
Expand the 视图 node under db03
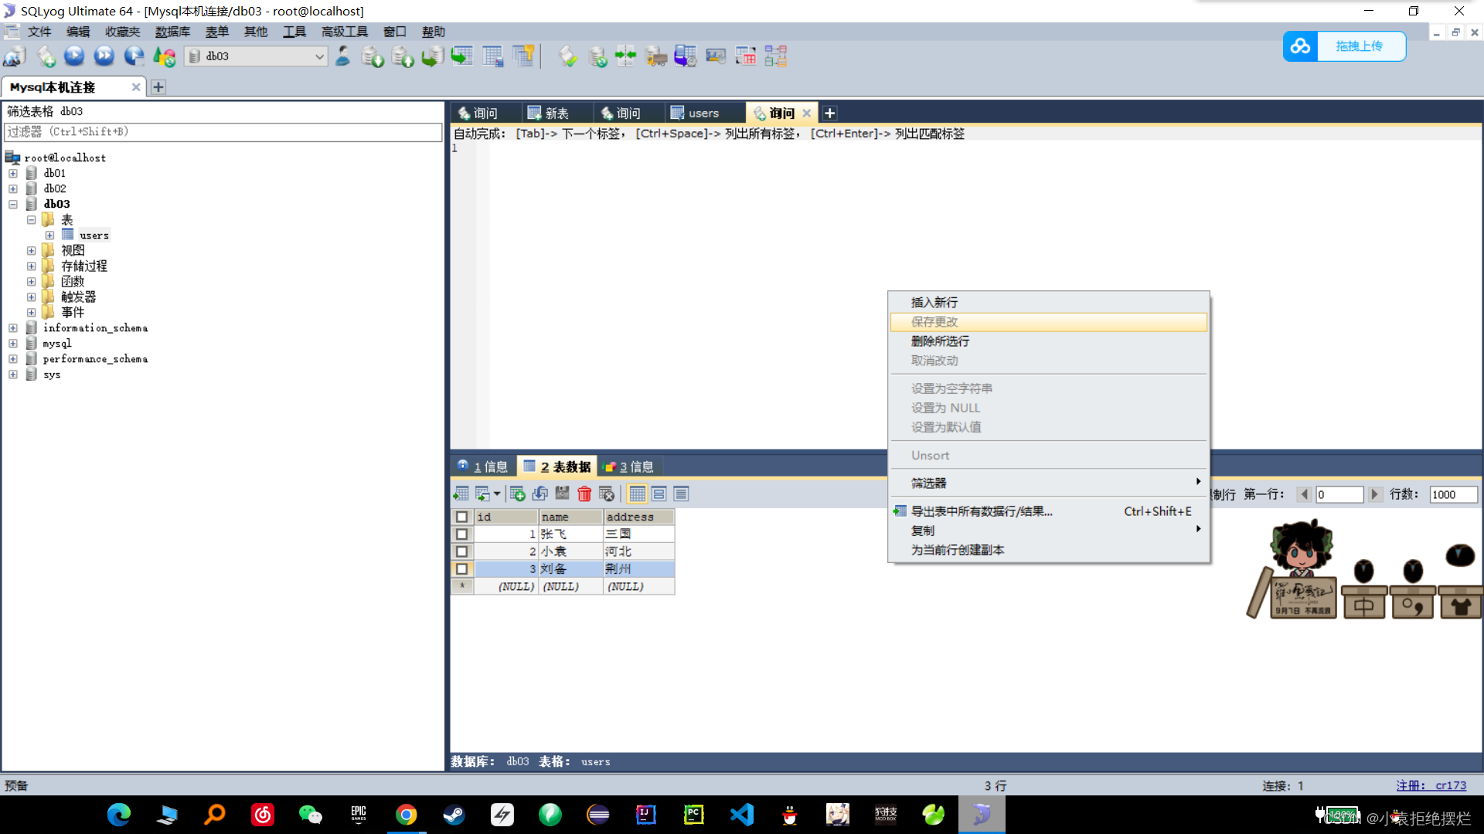click(29, 250)
